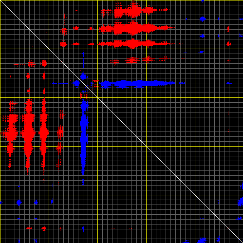Click the small blue blob just above diagonal
The width and height of the screenshot is (243, 243).
tap(83, 76)
